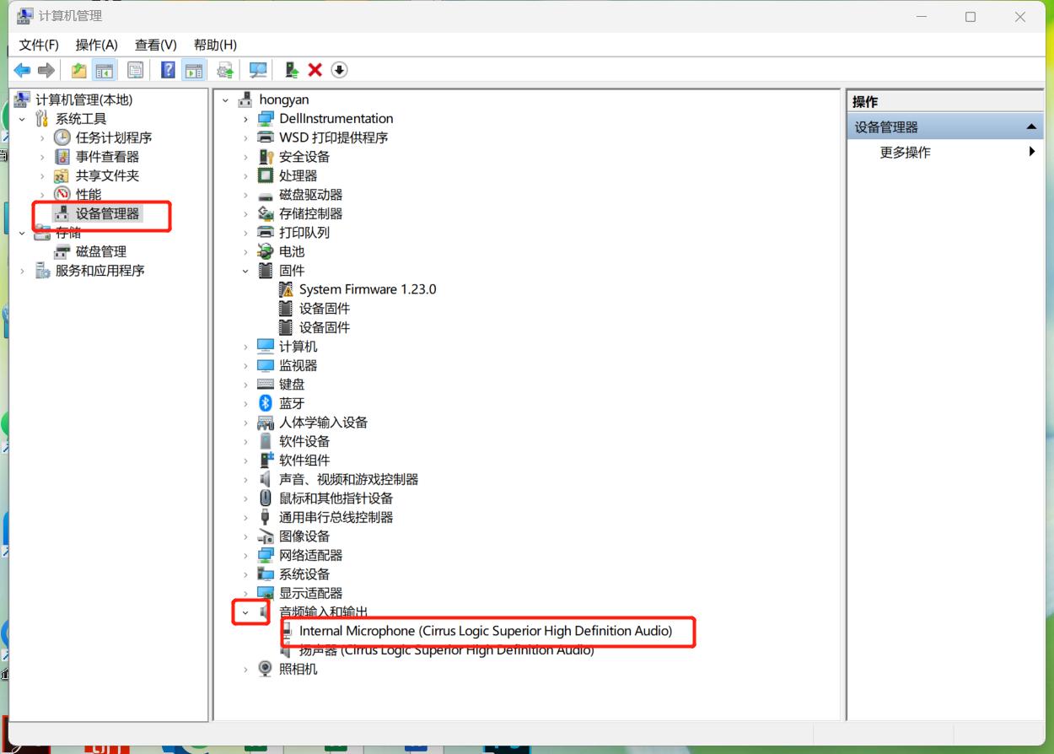Click the Up one level folder icon
Screen dimensions: 1054x754
pyautogui.click(x=78, y=70)
